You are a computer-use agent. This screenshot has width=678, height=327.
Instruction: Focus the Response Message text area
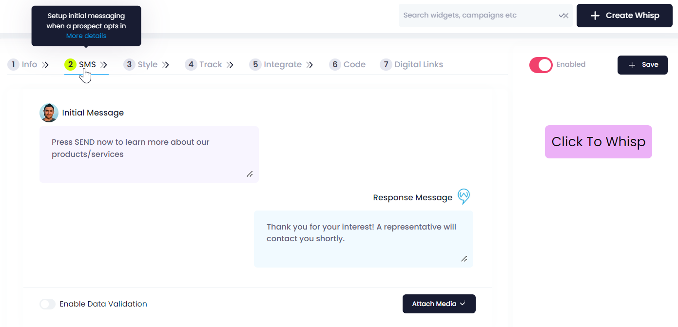[364, 239]
